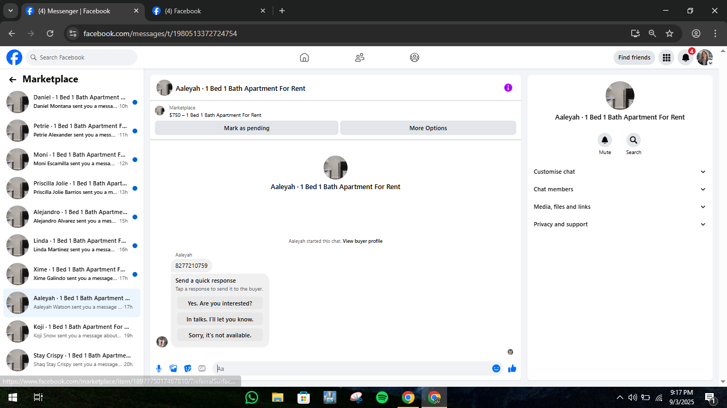Click the Find friends button

coord(634,57)
